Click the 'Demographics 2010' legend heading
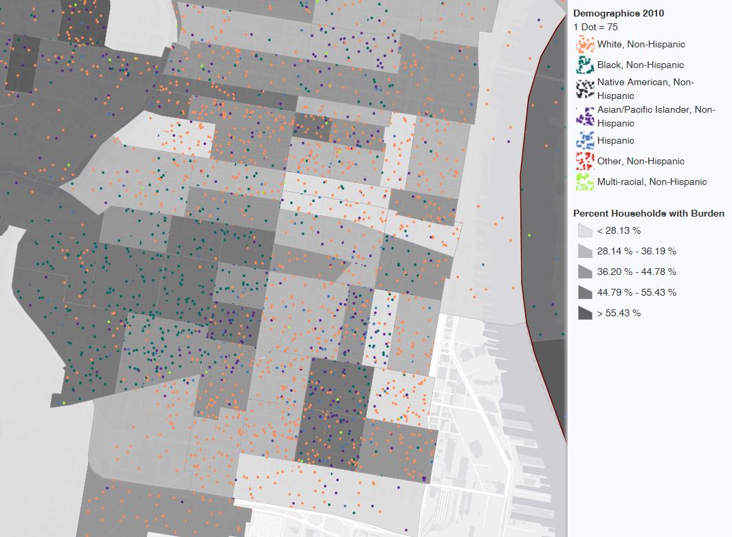732x537 pixels. tap(619, 13)
